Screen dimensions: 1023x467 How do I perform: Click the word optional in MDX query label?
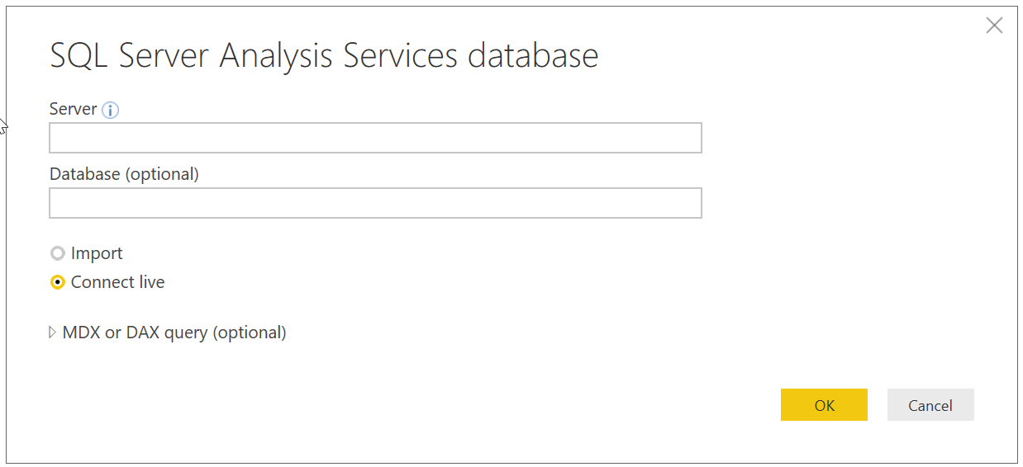[x=249, y=333]
